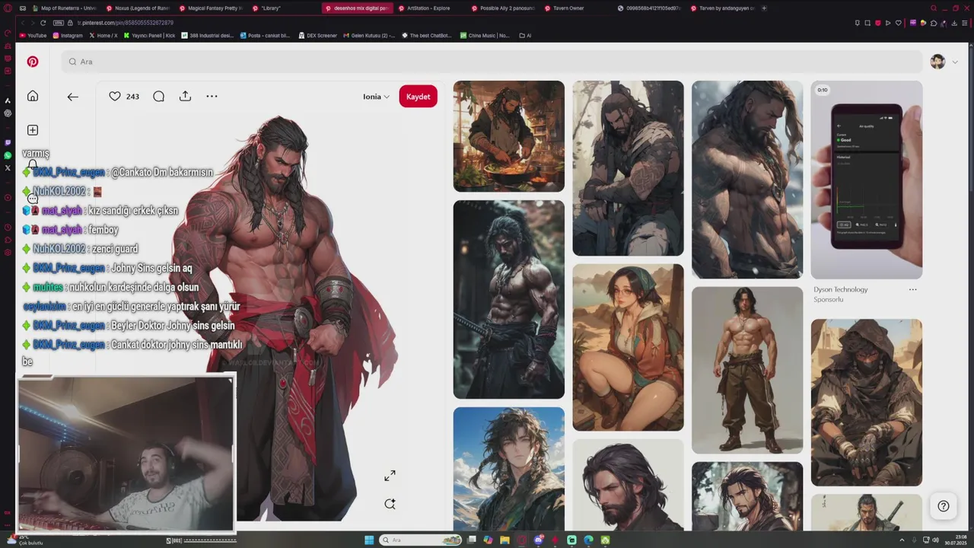Open the Yayıncı Paneli | Kick bookmark
The width and height of the screenshot is (974, 548).
point(150,36)
